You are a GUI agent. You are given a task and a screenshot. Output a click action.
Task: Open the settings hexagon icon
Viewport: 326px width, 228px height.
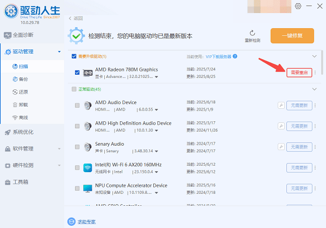tap(298, 6)
